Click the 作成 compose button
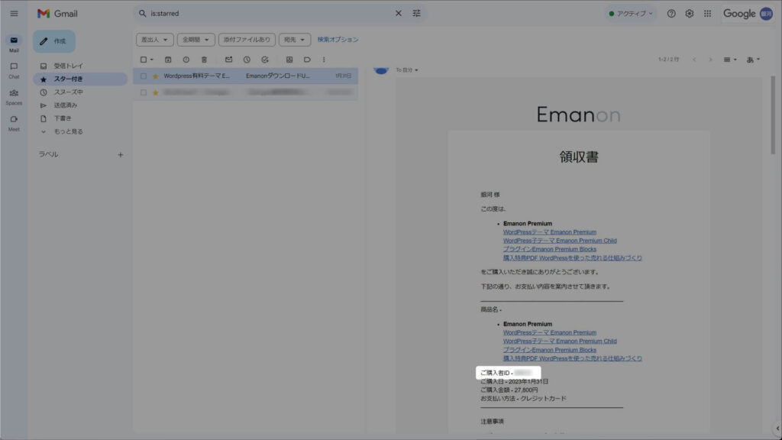 (53, 41)
